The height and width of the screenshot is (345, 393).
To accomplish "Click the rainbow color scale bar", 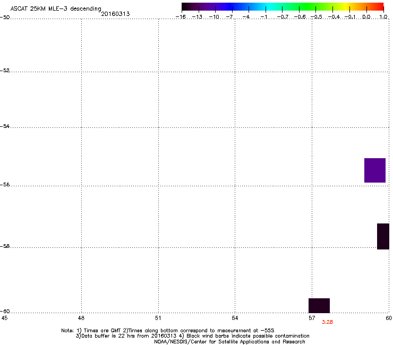I will pos(283,6).
